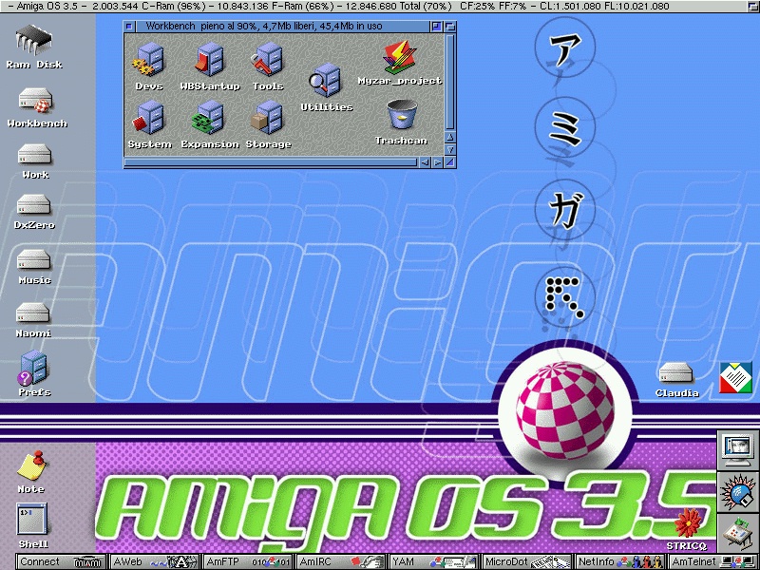The image size is (760, 570).
Task: Open the Devs drawer
Action: pos(149,66)
